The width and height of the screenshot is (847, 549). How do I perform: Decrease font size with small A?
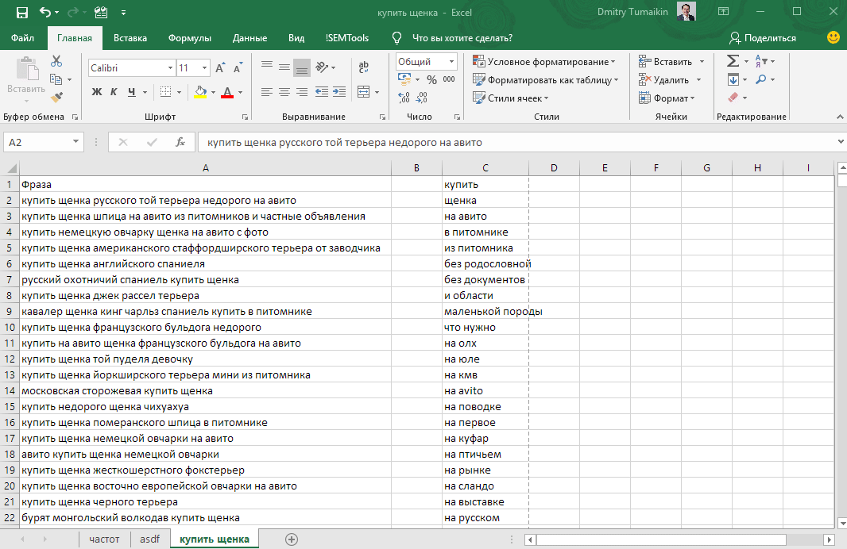[x=238, y=68]
